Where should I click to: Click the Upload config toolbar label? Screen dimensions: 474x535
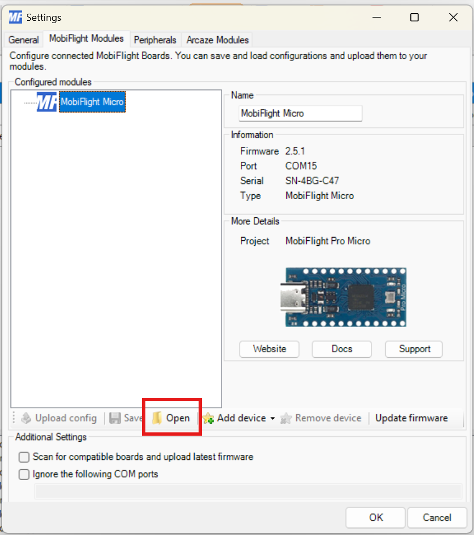(66, 418)
